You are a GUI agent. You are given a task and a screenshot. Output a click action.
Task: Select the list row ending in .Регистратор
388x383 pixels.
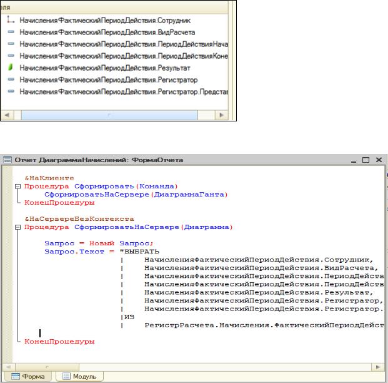[x=109, y=80]
